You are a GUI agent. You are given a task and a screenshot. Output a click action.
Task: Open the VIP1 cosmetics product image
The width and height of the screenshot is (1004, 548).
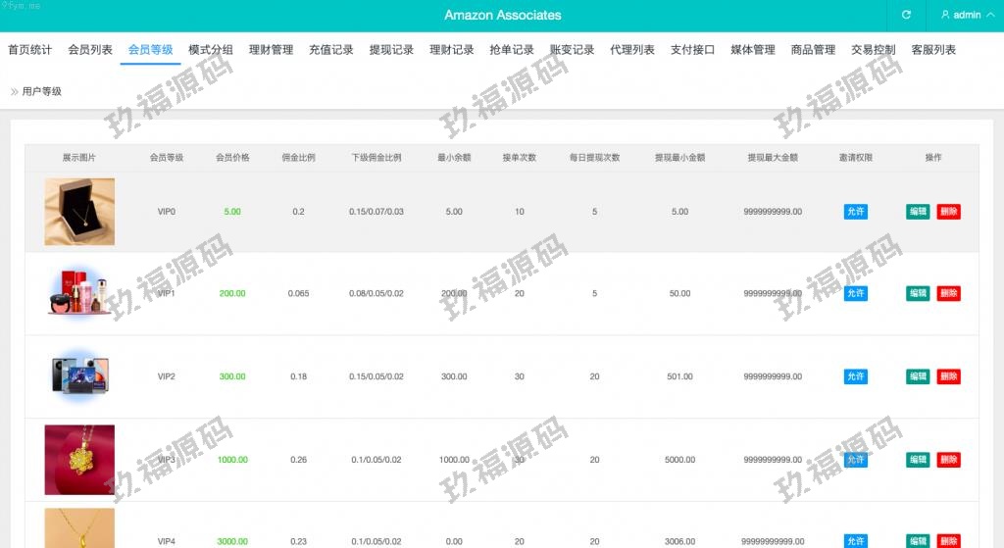pyautogui.click(x=79, y=293)
